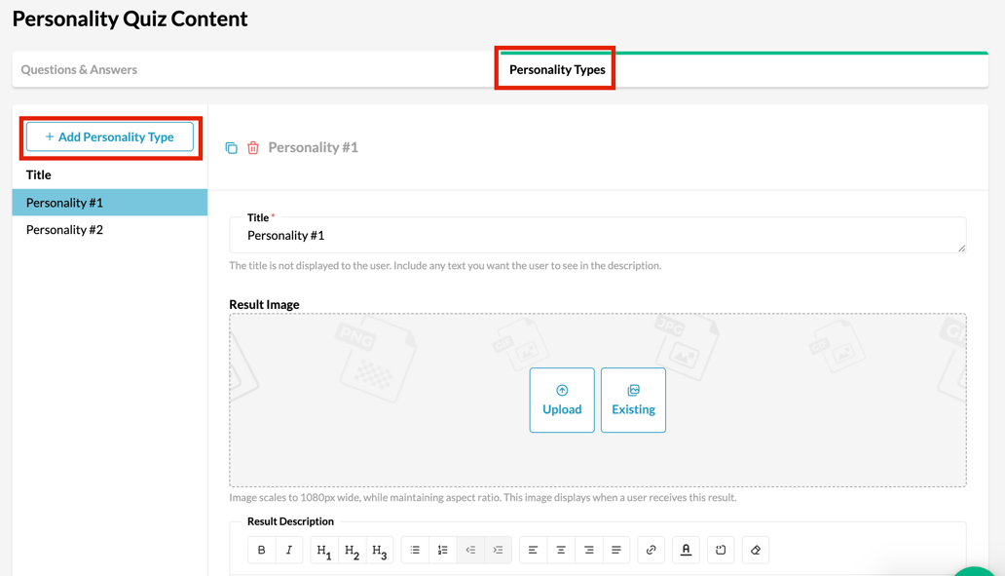Insert a numbered list
Image resolution: width=1005 pixels, height=576 pixels.
[x=443, y=550]
